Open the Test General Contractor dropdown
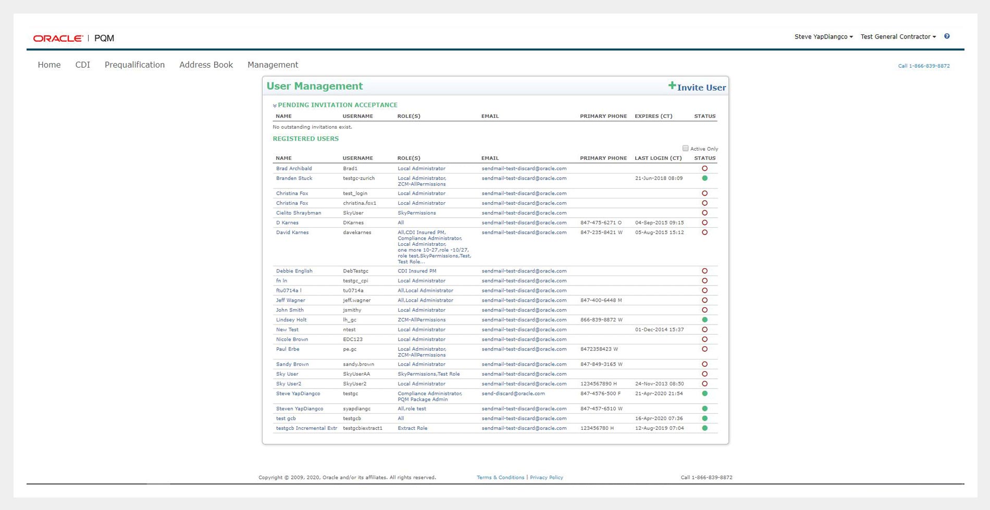990x510 pixels. (x=898, y=37)
